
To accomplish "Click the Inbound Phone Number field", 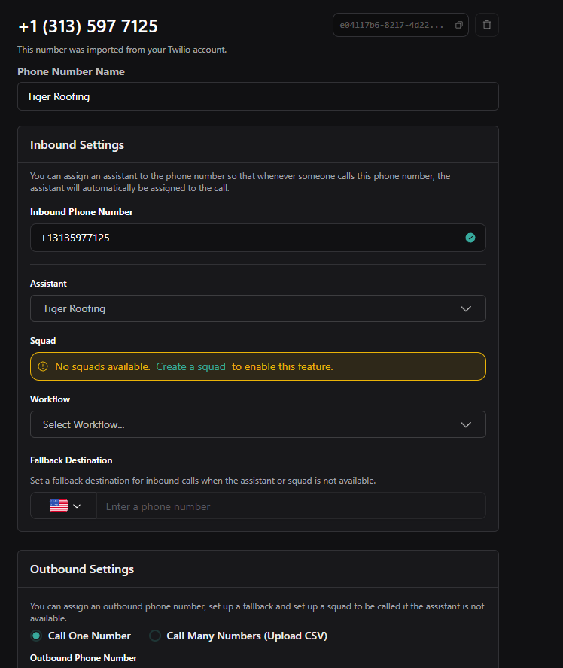I will pos(248,238).
